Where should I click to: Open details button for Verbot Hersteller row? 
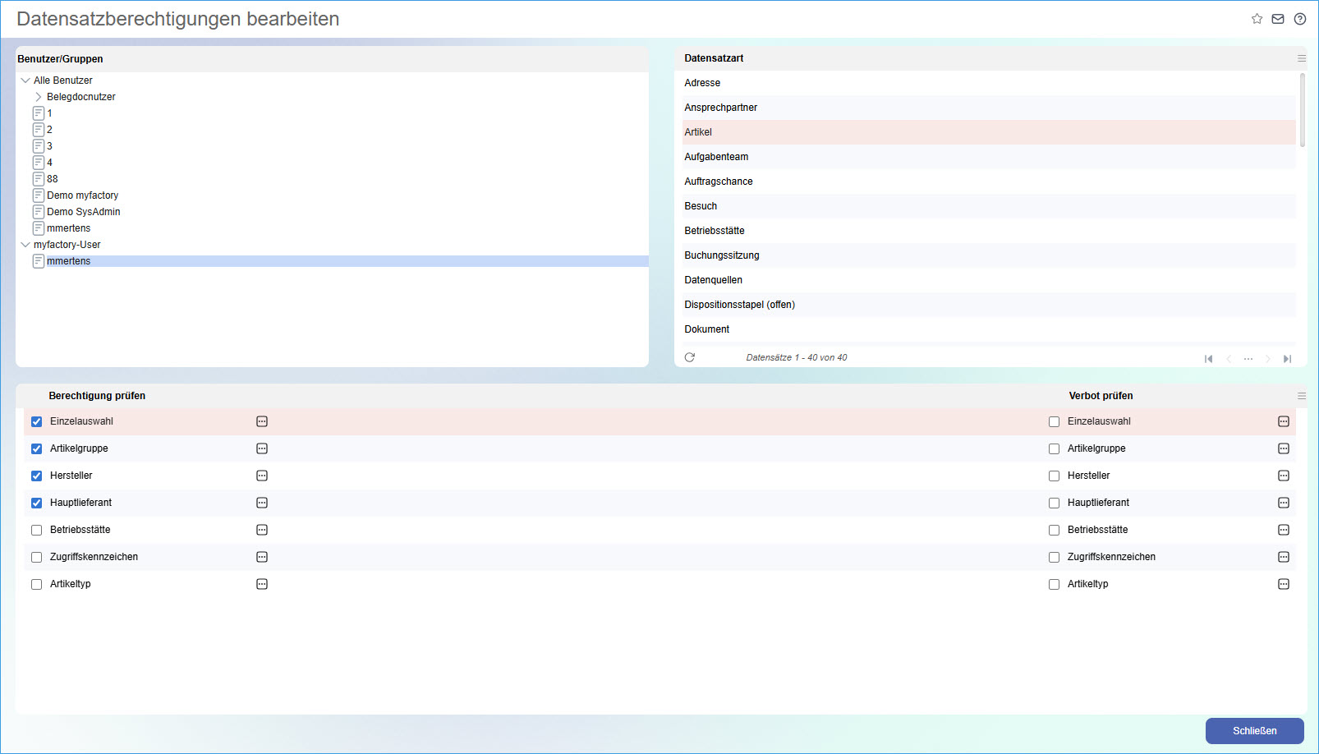1284,476
